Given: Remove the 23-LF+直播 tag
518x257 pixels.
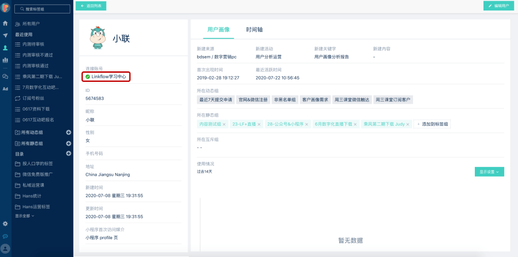Looking at the screenshot, I should (x=259, y=124).
